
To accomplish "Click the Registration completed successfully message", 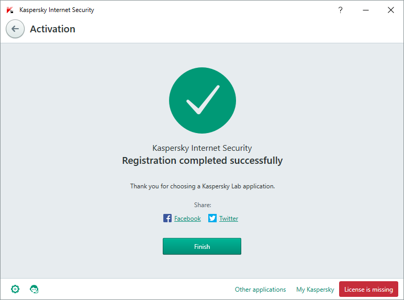I will click(x=202, y=161).
